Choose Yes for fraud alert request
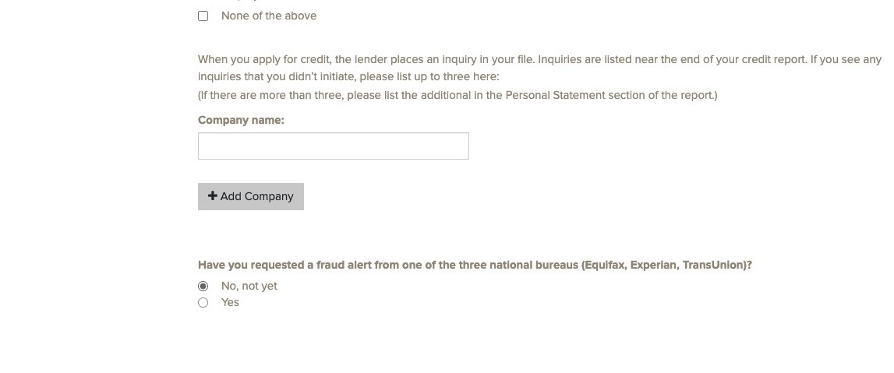This screenshot has width=894, height=373. [203, 302]
